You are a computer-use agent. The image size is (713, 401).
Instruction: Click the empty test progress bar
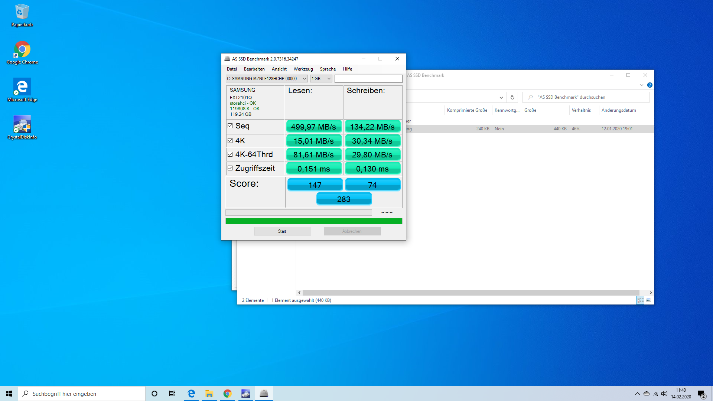tap(299, 213)
